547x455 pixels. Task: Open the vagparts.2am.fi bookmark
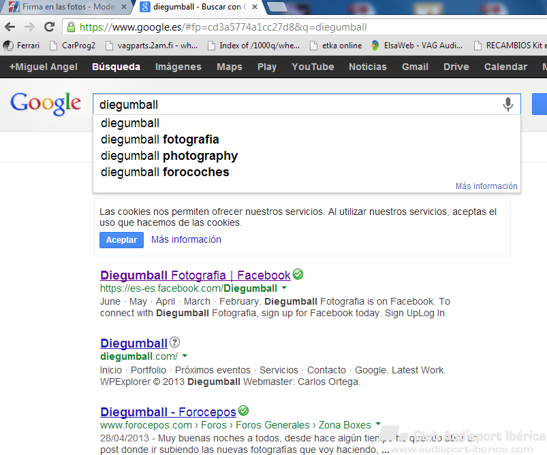pos(151,46)
